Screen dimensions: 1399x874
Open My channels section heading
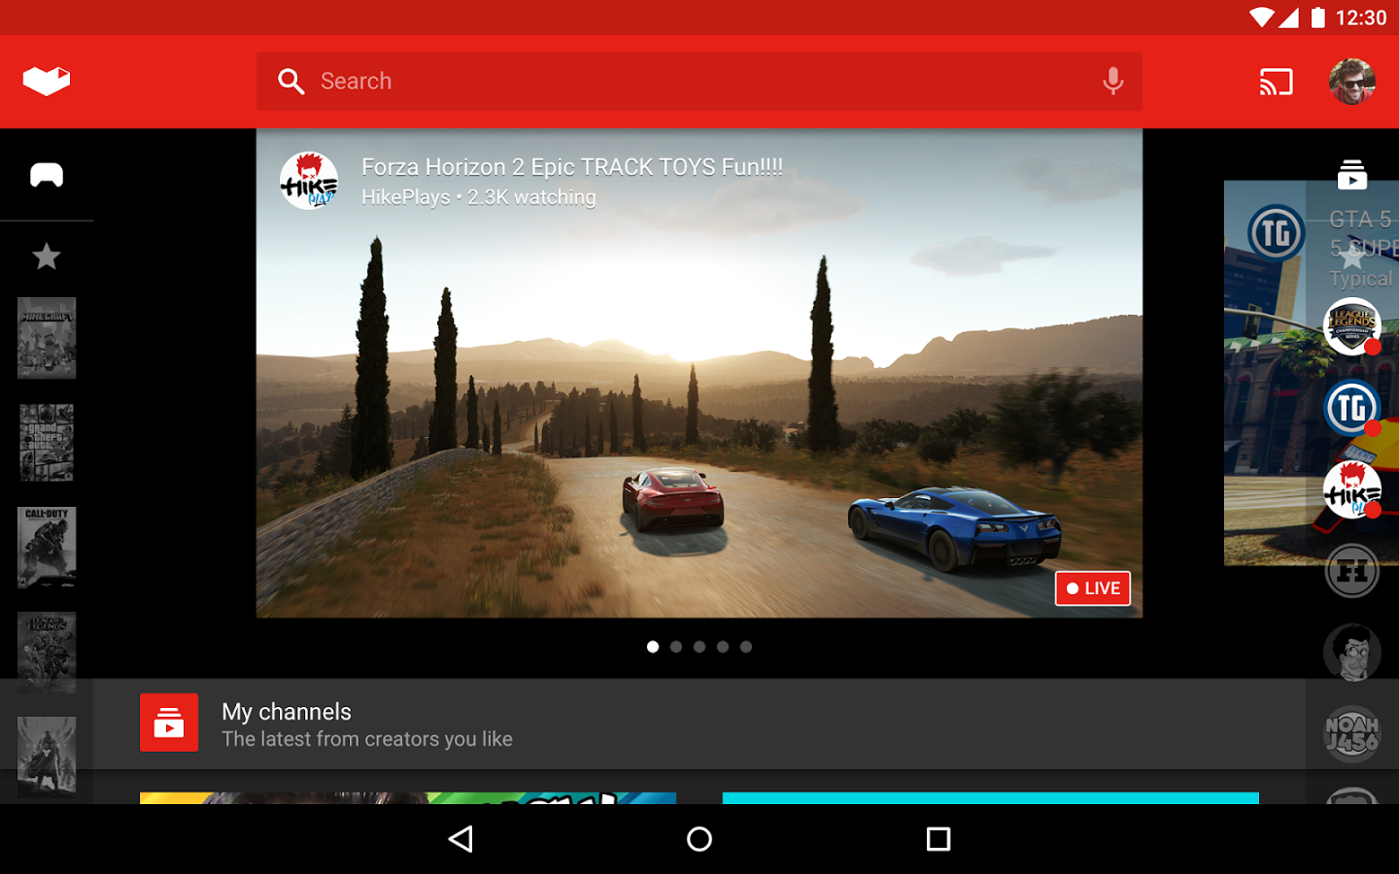287,712
